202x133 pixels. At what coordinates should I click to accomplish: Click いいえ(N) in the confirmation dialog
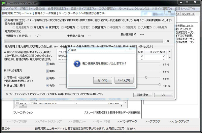click(124, 80)
